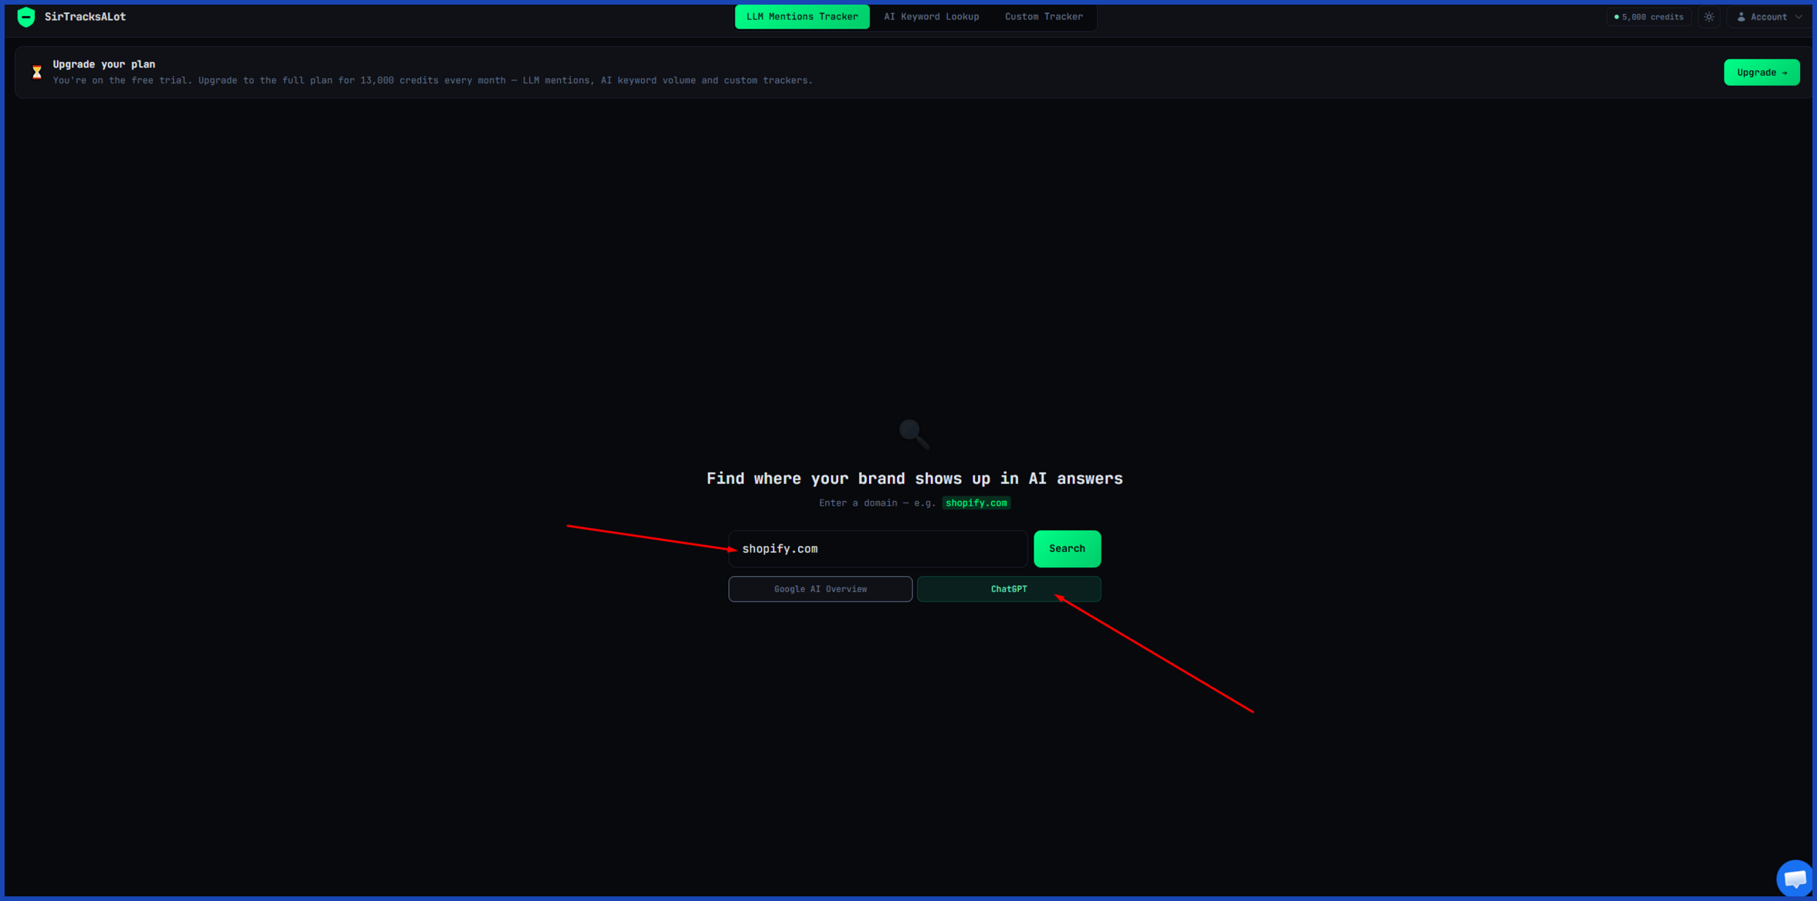
Task: Click the green Search button
Action: 1067,549
